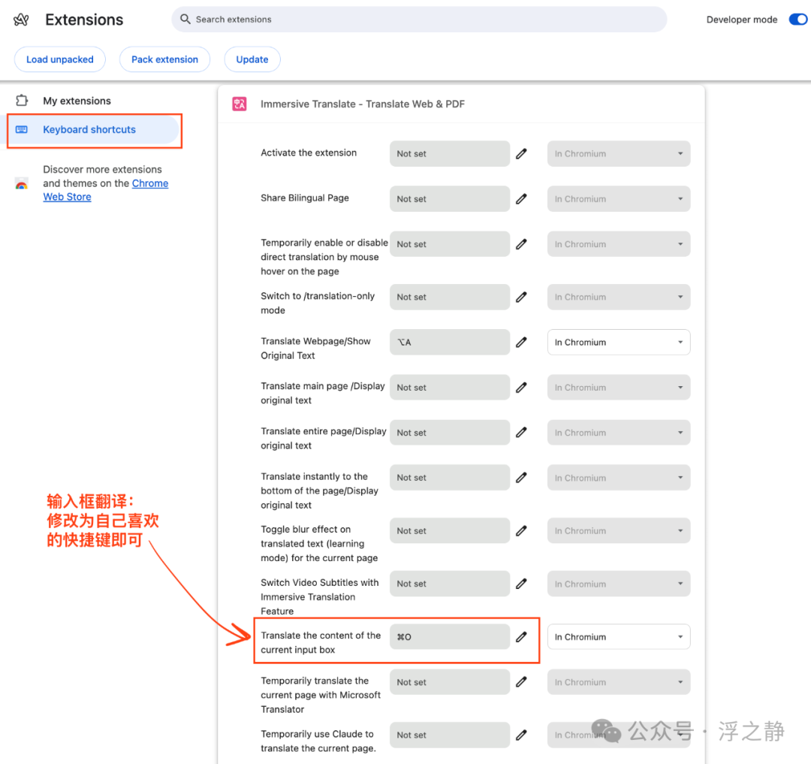Open the Chrome Web Store link
This screenshot has width=811, height=764.
(106, 190)
